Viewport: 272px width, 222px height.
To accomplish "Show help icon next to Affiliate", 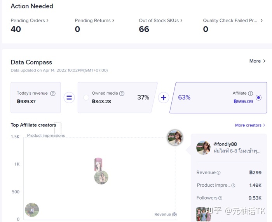I will [250, 94].
